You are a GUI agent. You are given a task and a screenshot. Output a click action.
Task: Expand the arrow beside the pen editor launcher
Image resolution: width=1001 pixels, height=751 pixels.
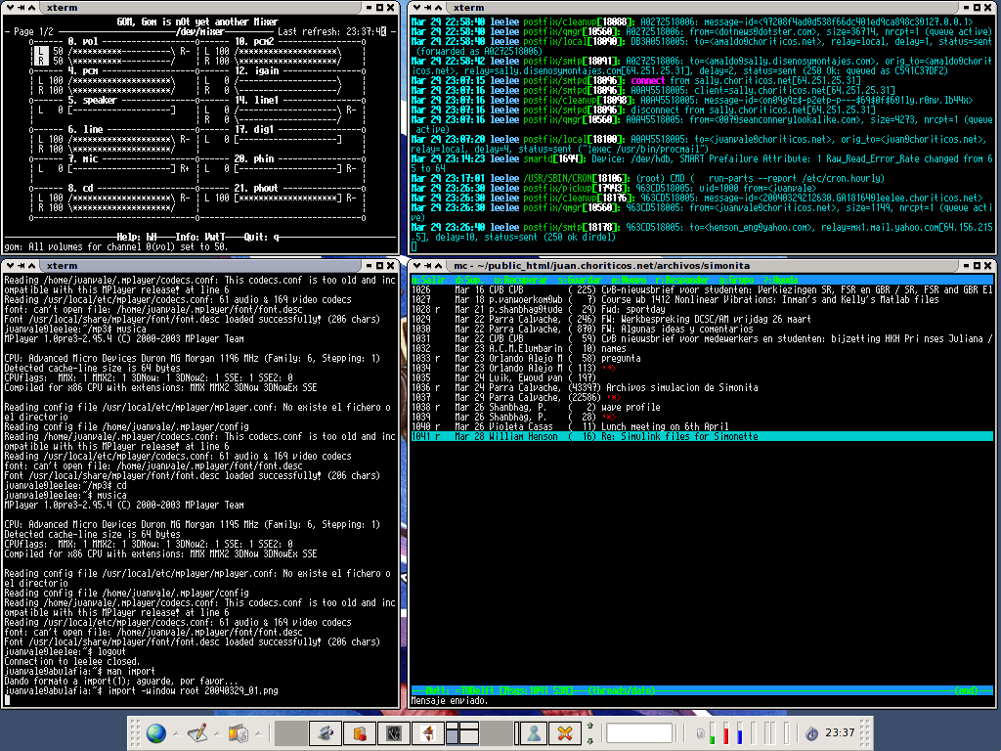(217, 733)
